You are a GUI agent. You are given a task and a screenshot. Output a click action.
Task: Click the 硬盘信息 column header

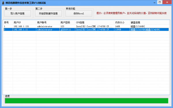[149, 23]
